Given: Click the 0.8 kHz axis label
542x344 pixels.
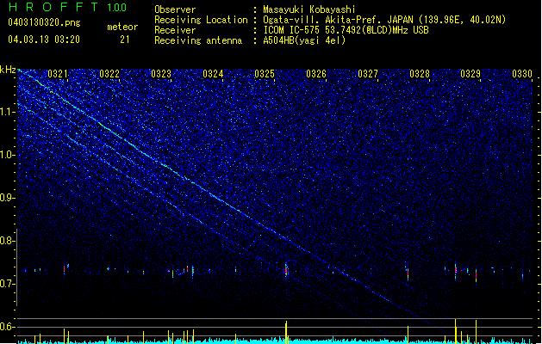Looking at the screenshot, I should pos(8,241).
